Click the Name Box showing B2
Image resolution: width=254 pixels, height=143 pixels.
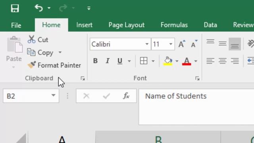pyautogui.click(x=31, y=96)
